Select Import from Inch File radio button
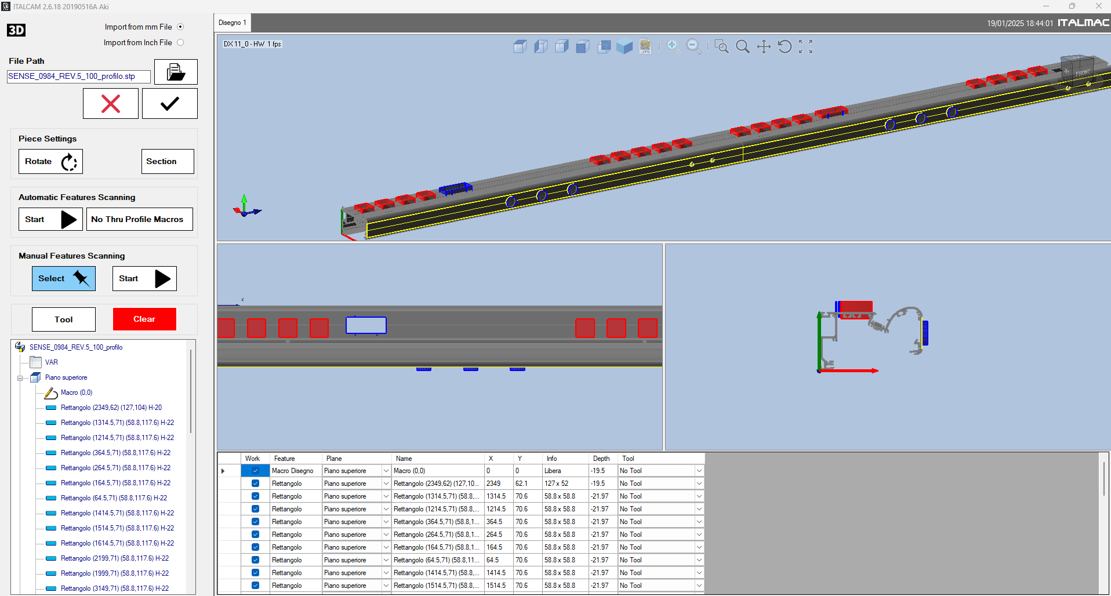This screenshot has height=596, width=1111. (180, 42)
